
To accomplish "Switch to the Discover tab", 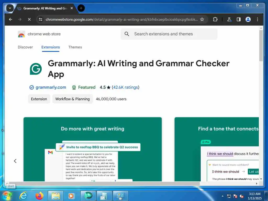I will (x=25, y=47).
